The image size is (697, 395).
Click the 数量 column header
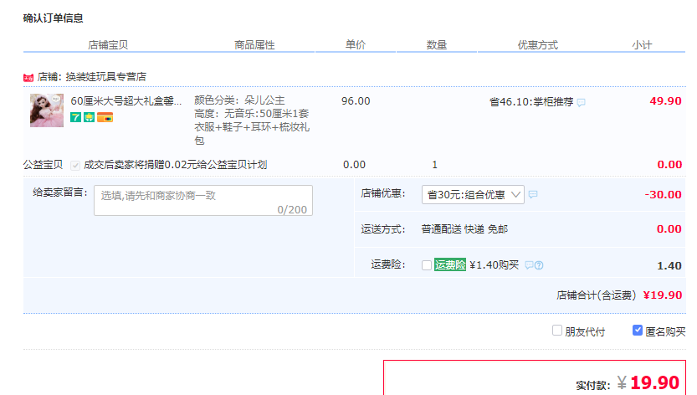pyautogui.click(x=437, y=45)
